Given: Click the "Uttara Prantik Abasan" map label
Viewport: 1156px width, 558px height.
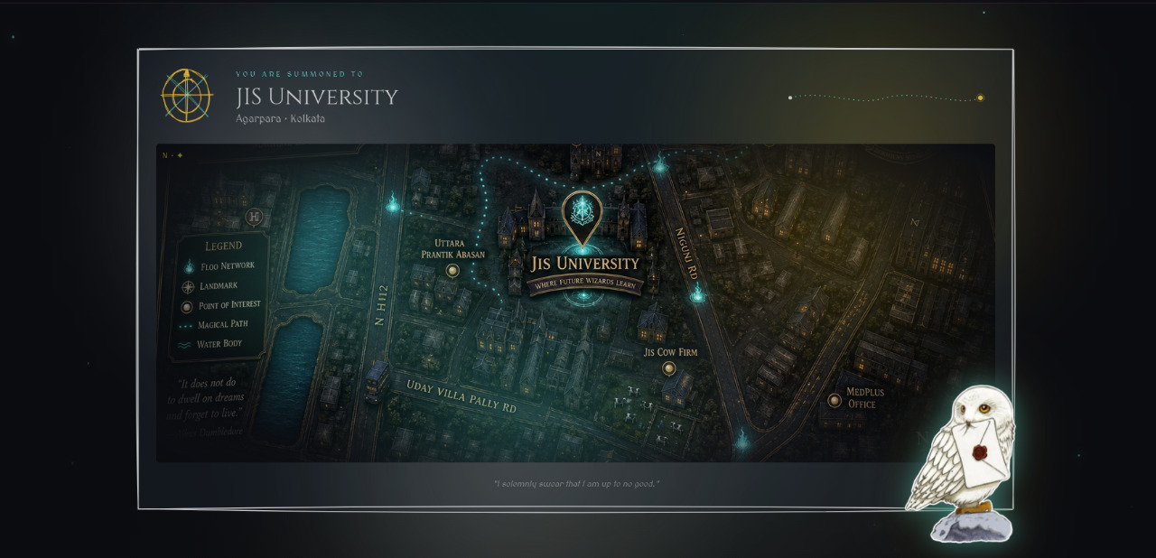Looking at the screenshot, I should click(x=452, y=249).
